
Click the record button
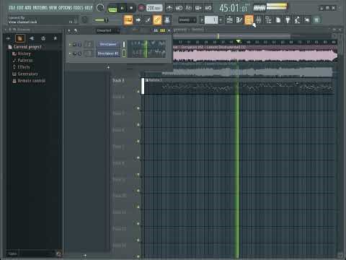click(x=141, y=8)
